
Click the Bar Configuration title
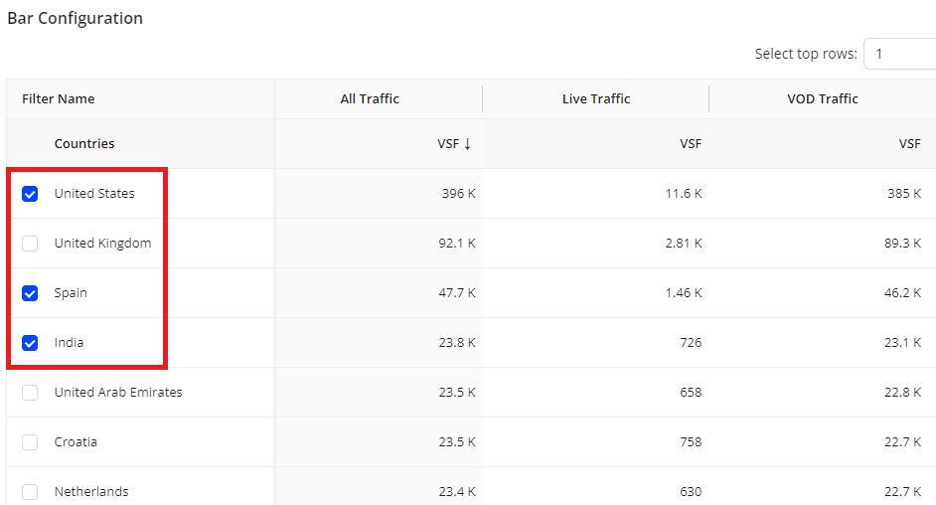coord(76,18)
